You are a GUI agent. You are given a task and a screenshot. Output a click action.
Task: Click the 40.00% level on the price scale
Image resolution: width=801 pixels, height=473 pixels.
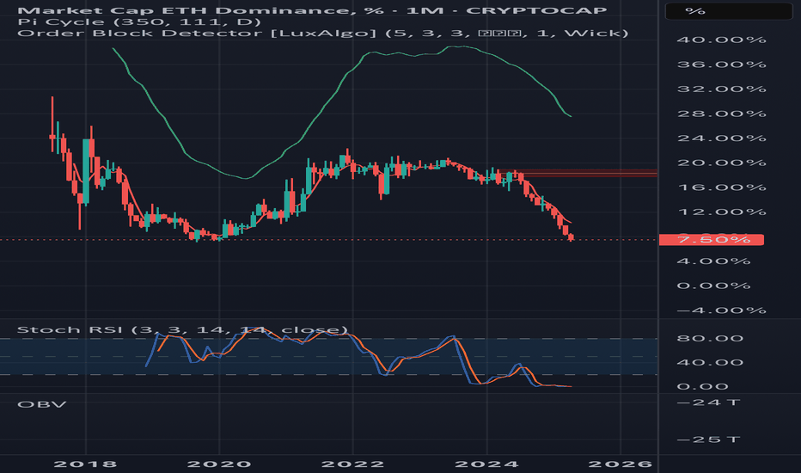(721, 40)
